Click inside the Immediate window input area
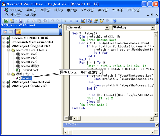 pos(109,129)
